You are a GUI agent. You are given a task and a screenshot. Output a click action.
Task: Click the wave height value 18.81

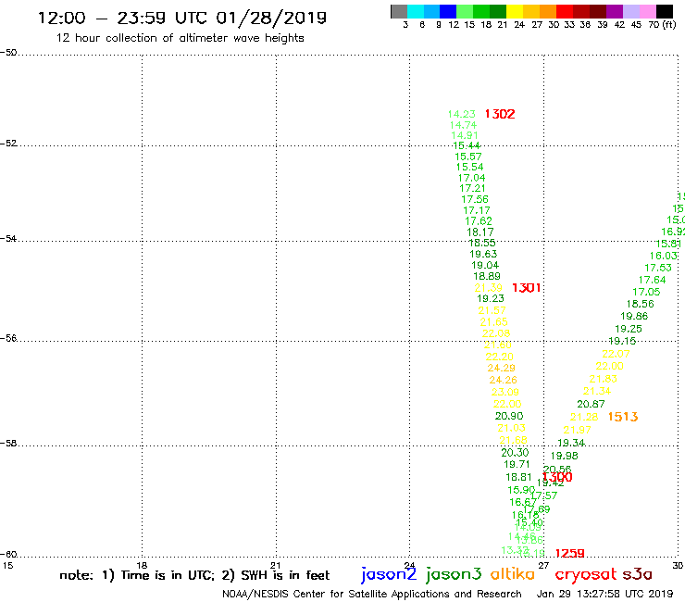[x=518, y=477]
